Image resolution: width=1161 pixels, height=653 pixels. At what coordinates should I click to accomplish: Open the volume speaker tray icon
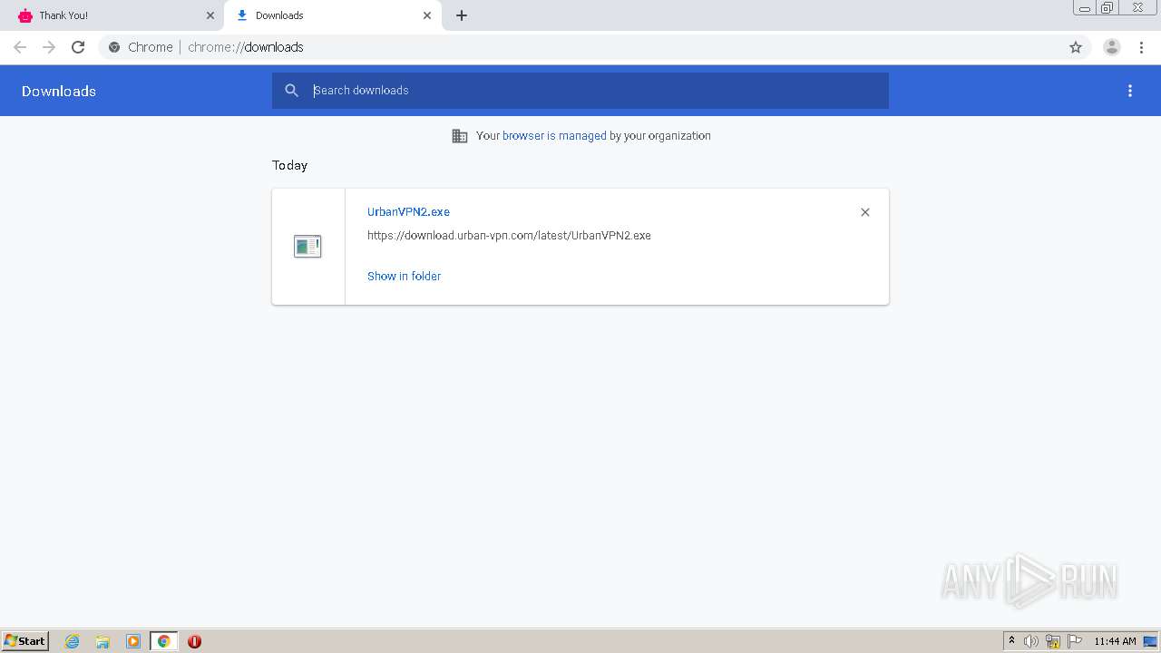(x=1031, y=641)
